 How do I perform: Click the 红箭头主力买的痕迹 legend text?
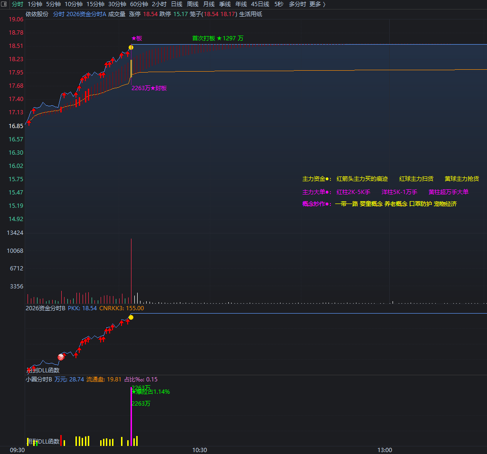(x=362, y=179)
